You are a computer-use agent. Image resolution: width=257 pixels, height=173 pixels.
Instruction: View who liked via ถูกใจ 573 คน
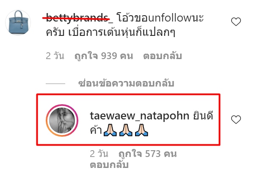click(147, 154)
